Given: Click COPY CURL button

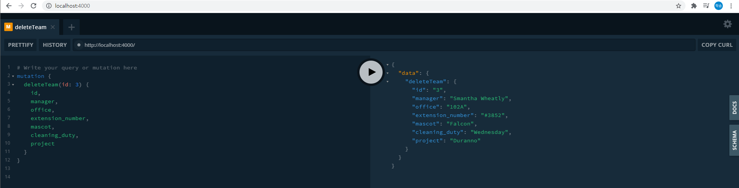Looking at the screenshot, I should [717, 45].
